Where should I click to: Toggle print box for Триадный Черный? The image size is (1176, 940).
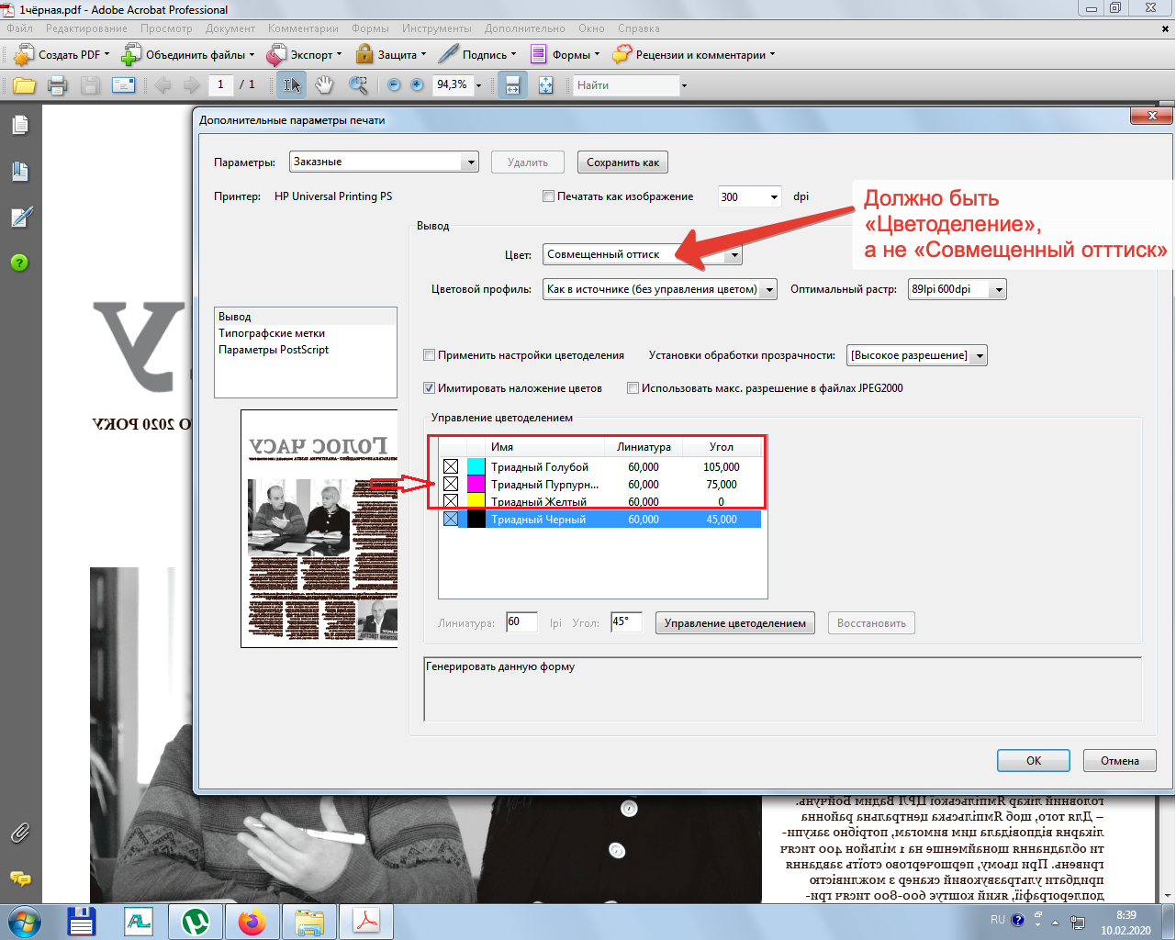tap(451, 520)
